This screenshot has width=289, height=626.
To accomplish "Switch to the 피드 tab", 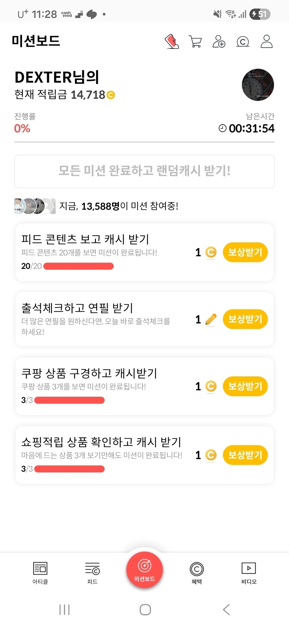I will (x=92, y=573).
